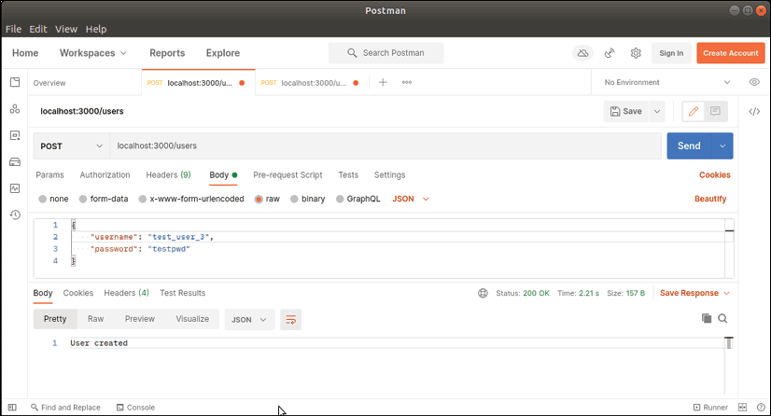The height and width of the screenshot is (416, 771).
Task: Open the Runner
Action: click(710, 408)
